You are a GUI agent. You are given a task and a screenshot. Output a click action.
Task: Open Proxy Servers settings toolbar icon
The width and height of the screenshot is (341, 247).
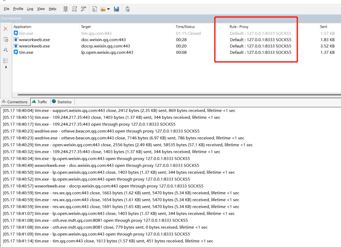(66, 9)
